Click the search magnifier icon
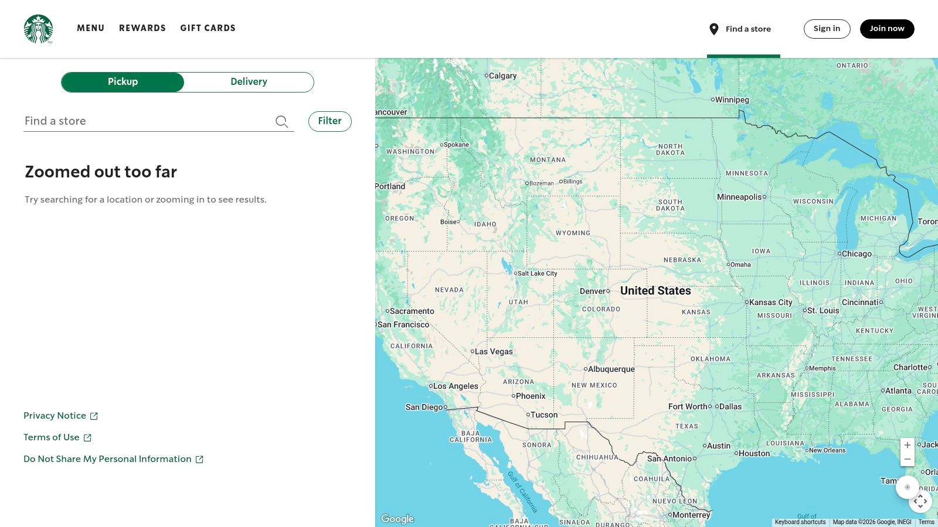Viewport: 938px width, 527px height. pos(282,121)
